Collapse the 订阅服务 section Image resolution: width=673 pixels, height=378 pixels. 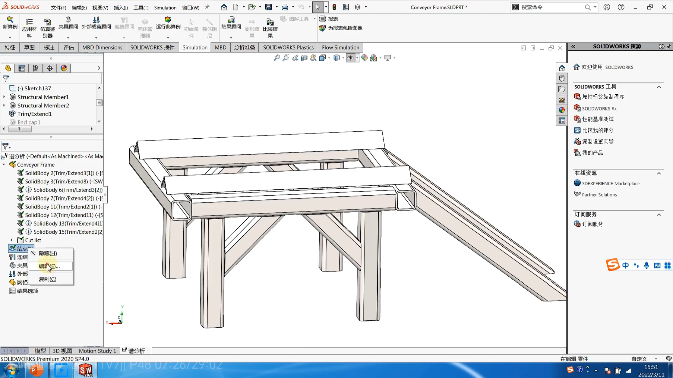pyautogui.click(x=659, y=215)
